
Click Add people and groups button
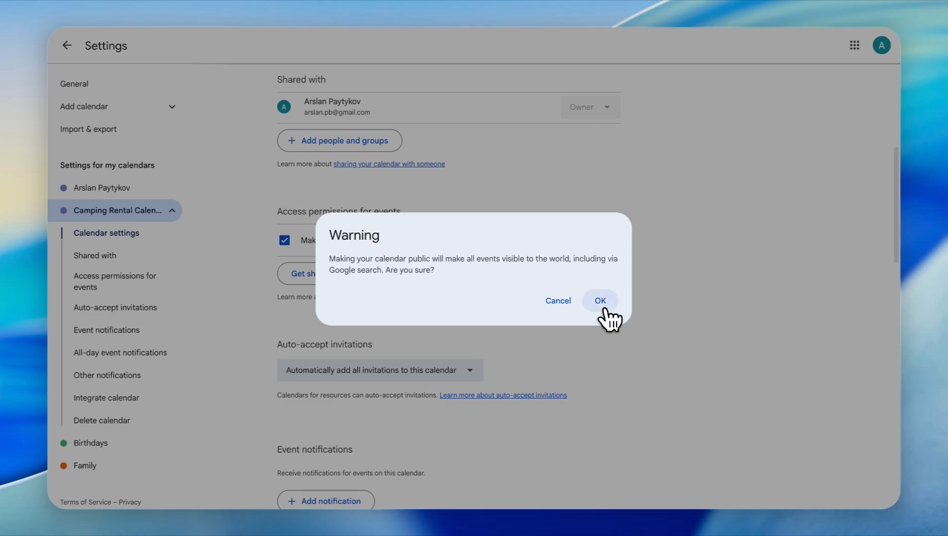click(x=339, y=141)
